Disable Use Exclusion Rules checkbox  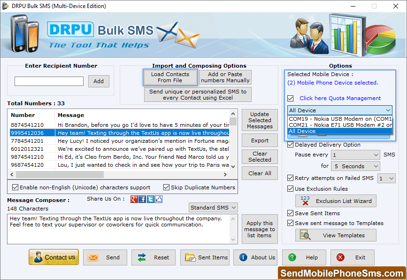291,189
